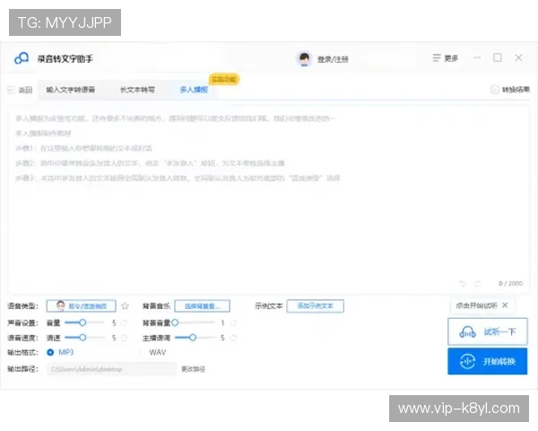Adjust the 主播语调 pitch slider

pos(195,338)
